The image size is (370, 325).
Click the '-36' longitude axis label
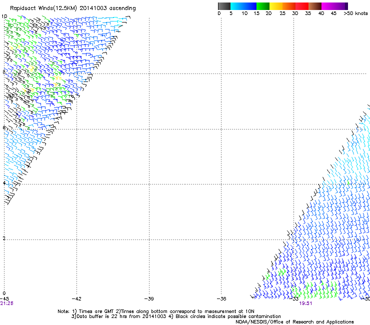pyautogui.click(x=221, y=299)
